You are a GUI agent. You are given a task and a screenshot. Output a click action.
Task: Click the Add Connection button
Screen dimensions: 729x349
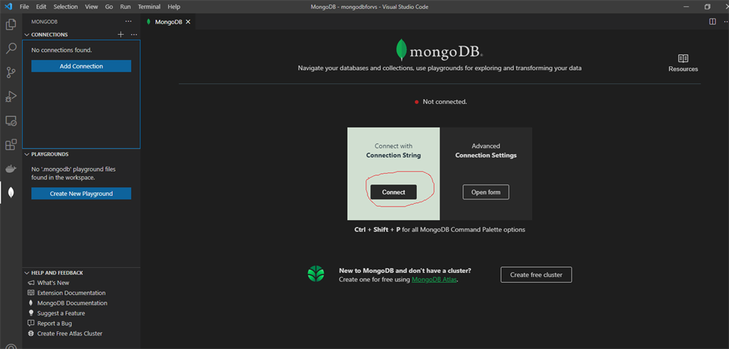pyautogui.click(x=81, y=66)
